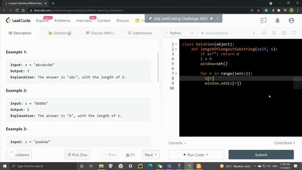Open the Windows notification center
This screenshot has width=302, height=170.
click(x=295, y=166)
